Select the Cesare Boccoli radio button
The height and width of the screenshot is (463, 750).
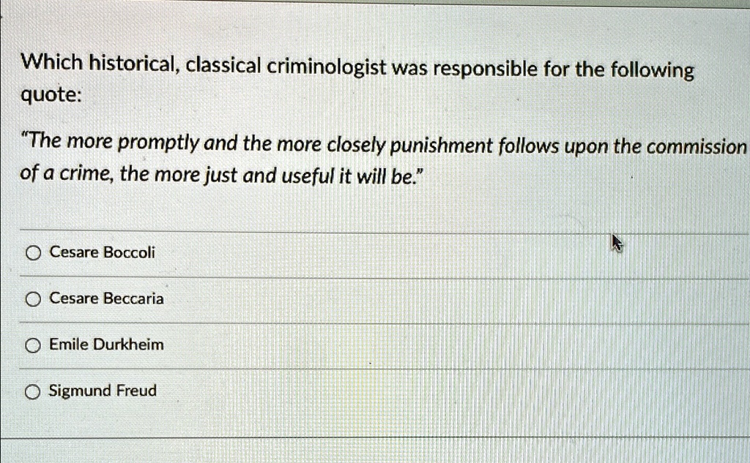pos(33,253)
